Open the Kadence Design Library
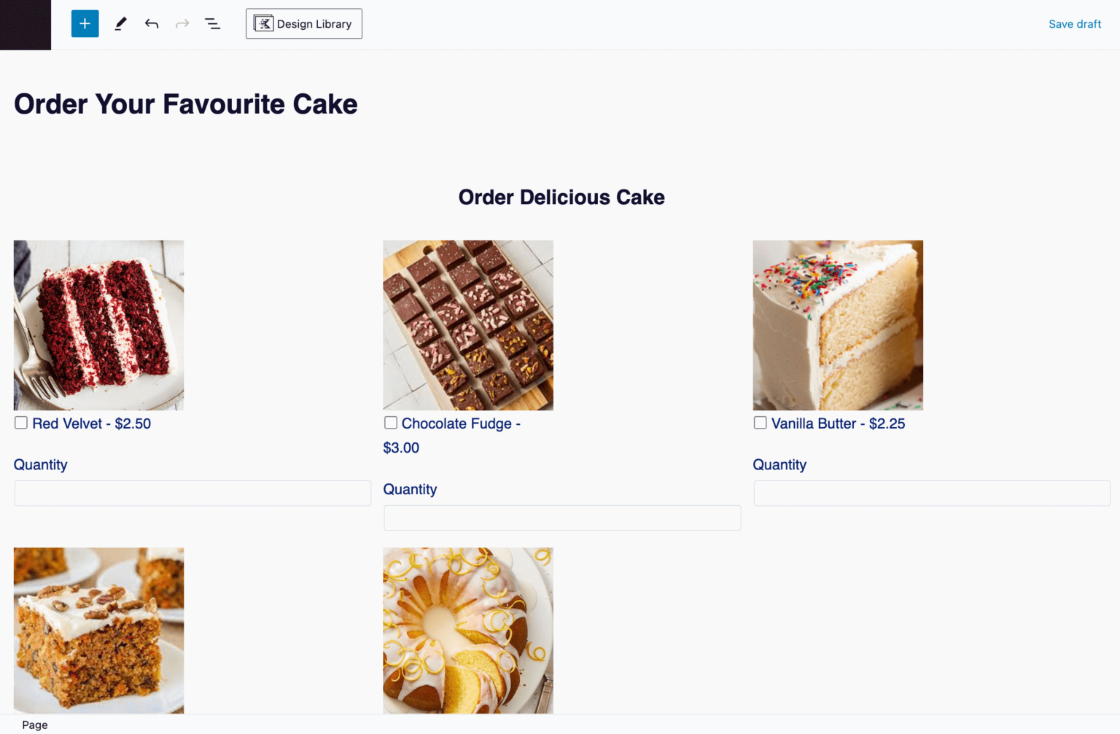1120x734 pixels. pos(303,23)
